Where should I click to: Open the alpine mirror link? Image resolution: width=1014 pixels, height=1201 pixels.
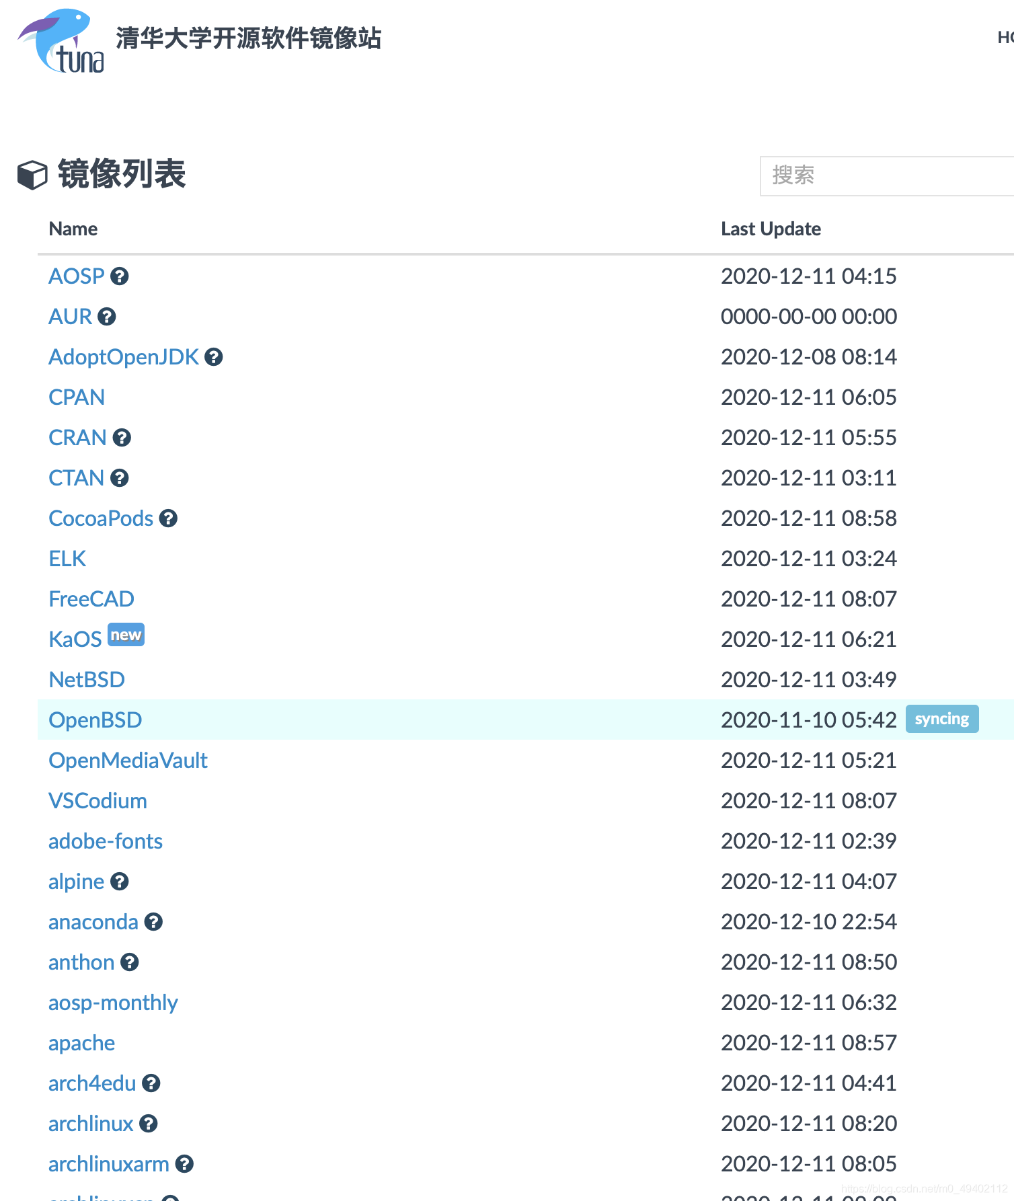pyautogui.click(x=76, y=882)
